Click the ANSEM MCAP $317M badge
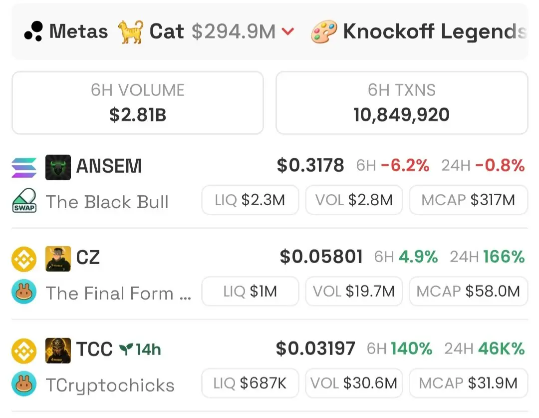The image size is (539, 418). pyautogui.click(x=468, y=200)
